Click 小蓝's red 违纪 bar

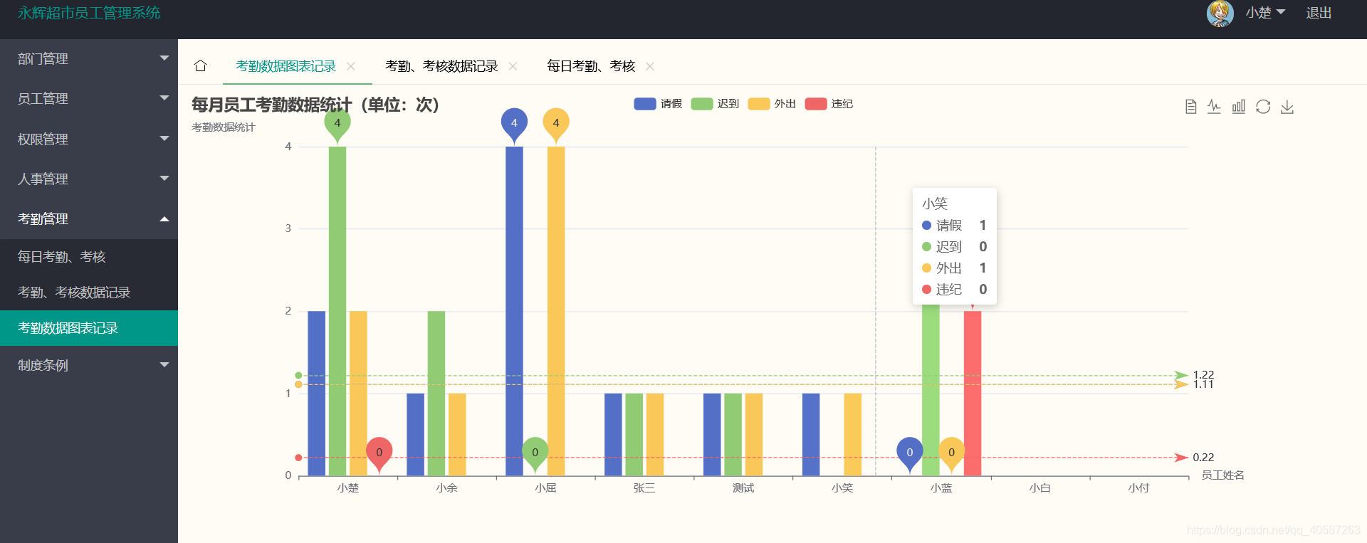click(973, 393)
